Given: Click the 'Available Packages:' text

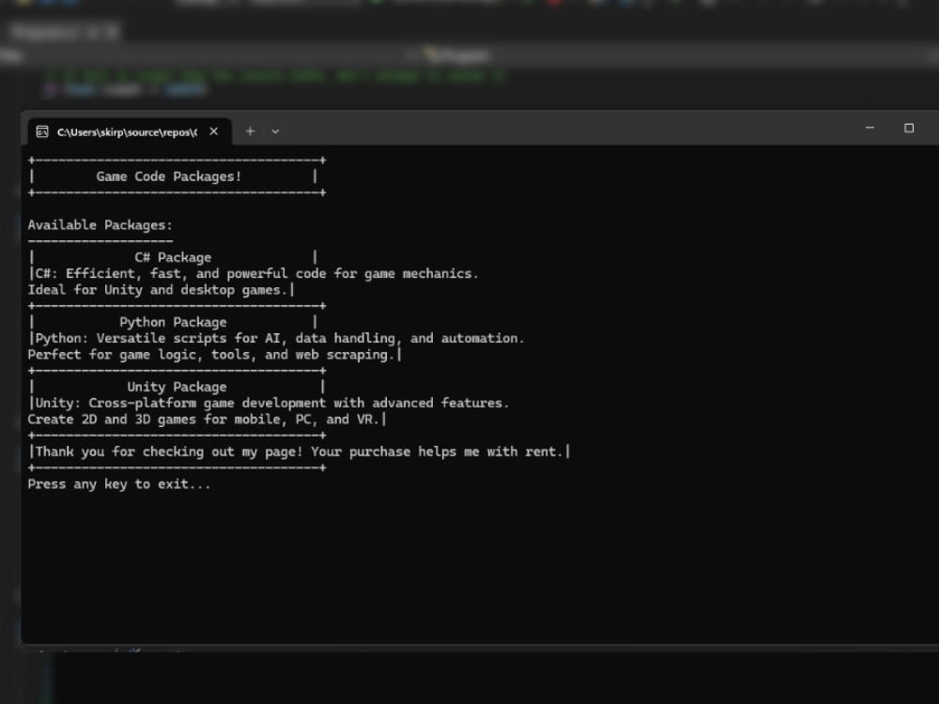Looking at the screenshot, I should point(100,225).
